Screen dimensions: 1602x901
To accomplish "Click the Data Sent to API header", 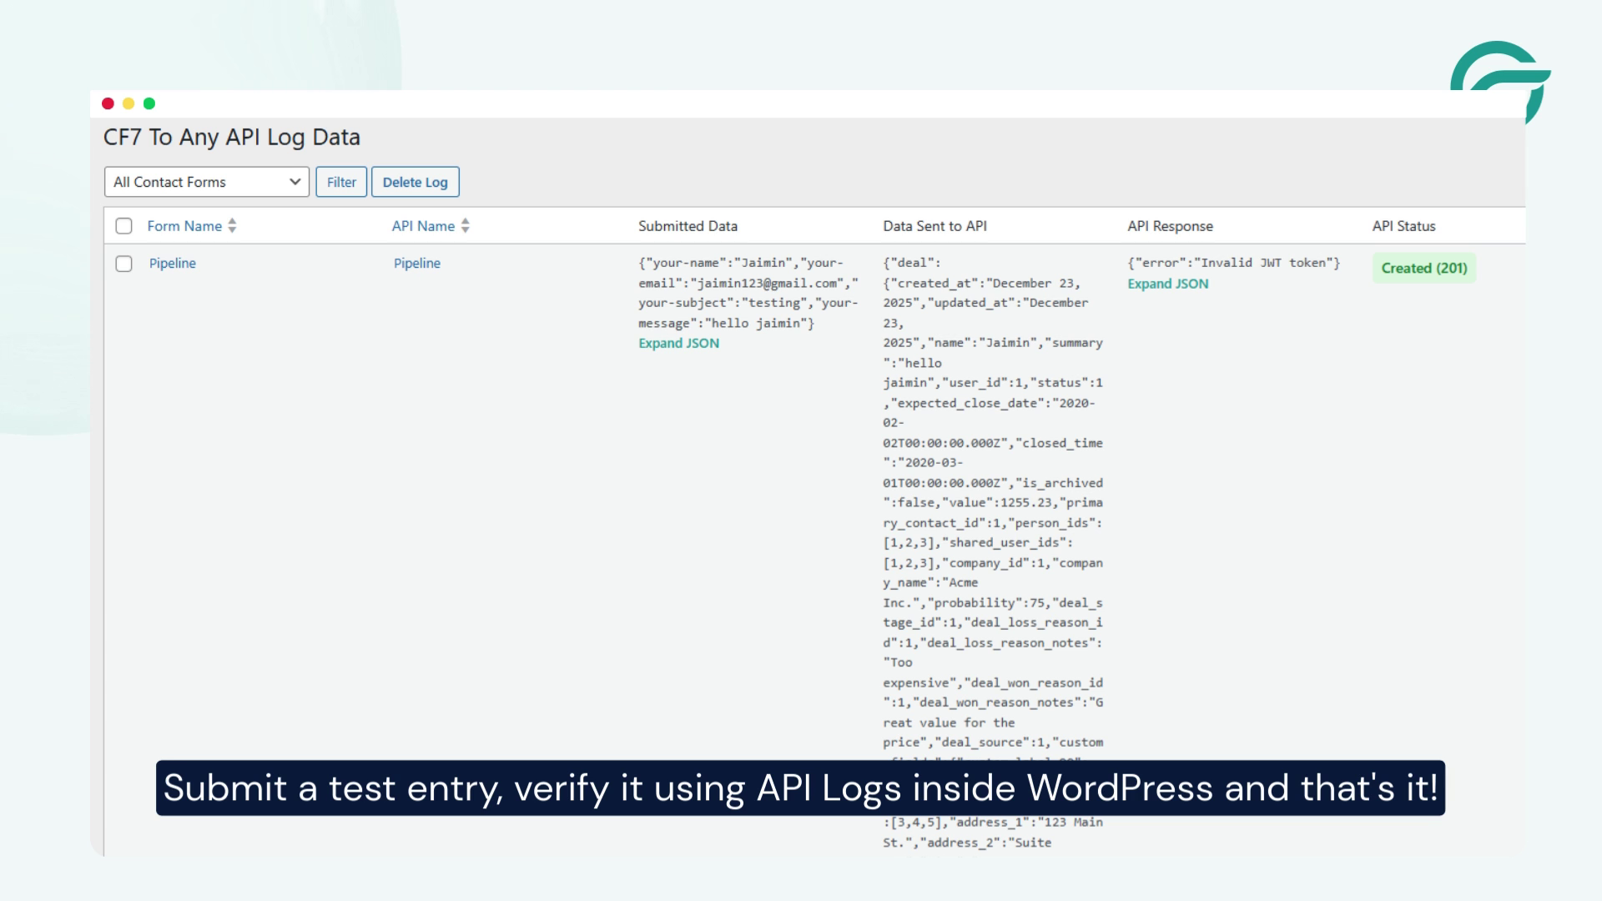I will point(934,225).
